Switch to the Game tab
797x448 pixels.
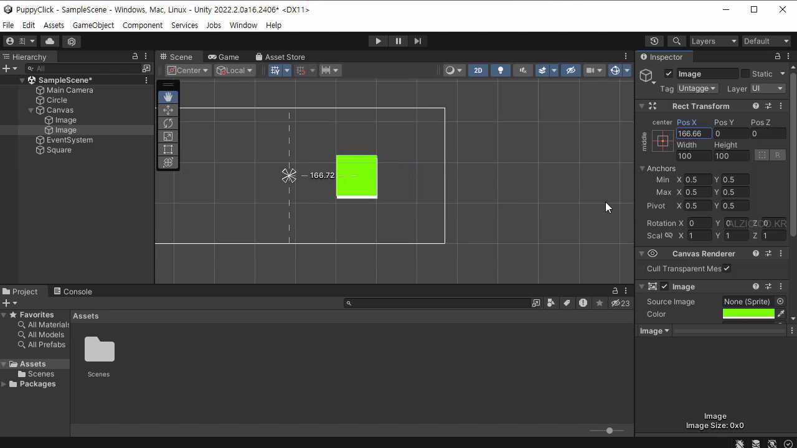click(224, 57)
